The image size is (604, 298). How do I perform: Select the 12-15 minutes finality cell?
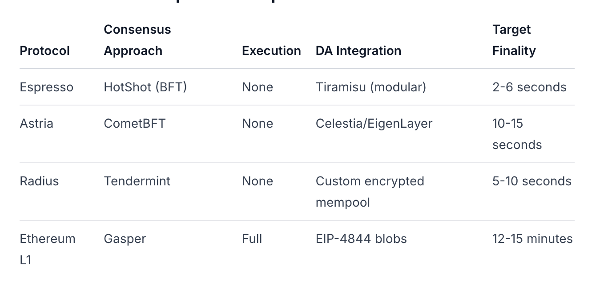532,239
